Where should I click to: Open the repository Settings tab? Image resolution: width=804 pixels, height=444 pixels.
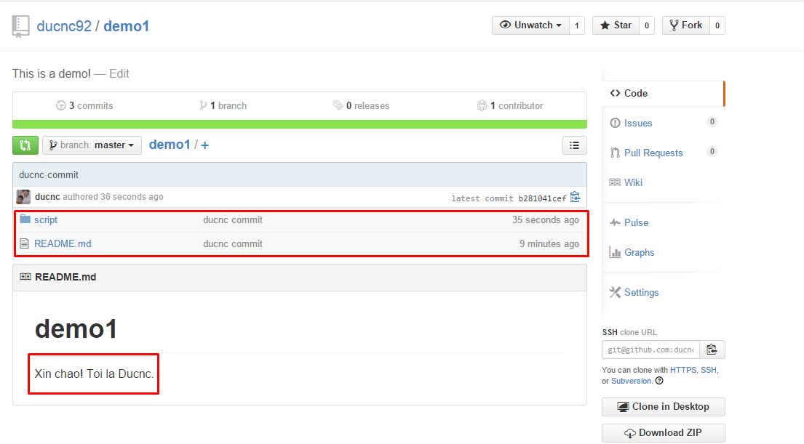[641, 292]
